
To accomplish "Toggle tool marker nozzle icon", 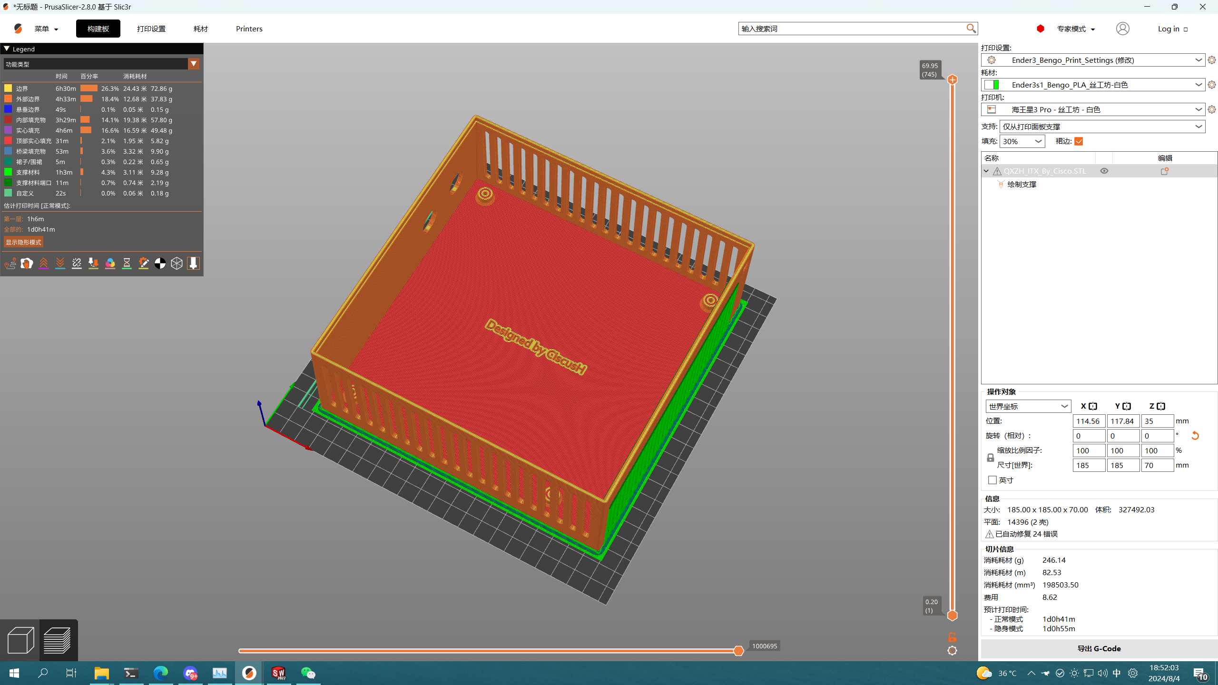I will [x=193, y=264].
